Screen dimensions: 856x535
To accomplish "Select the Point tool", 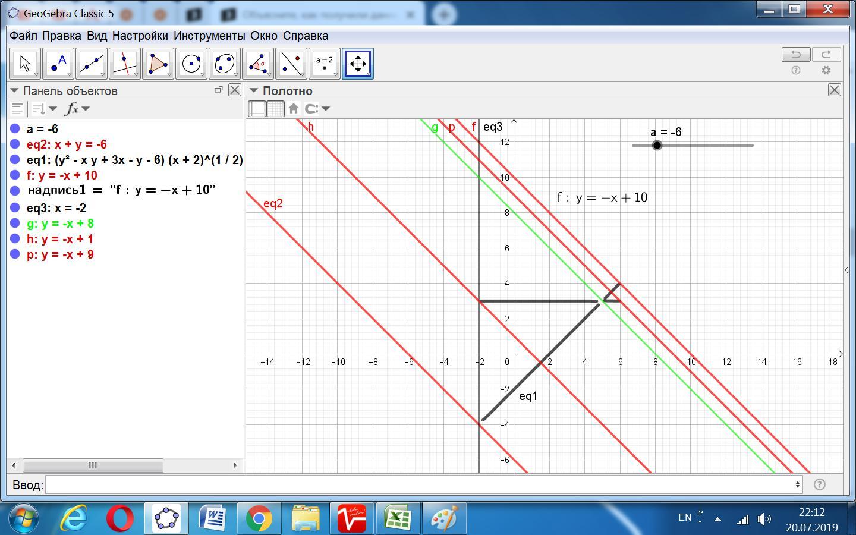I will pos(58,64).
